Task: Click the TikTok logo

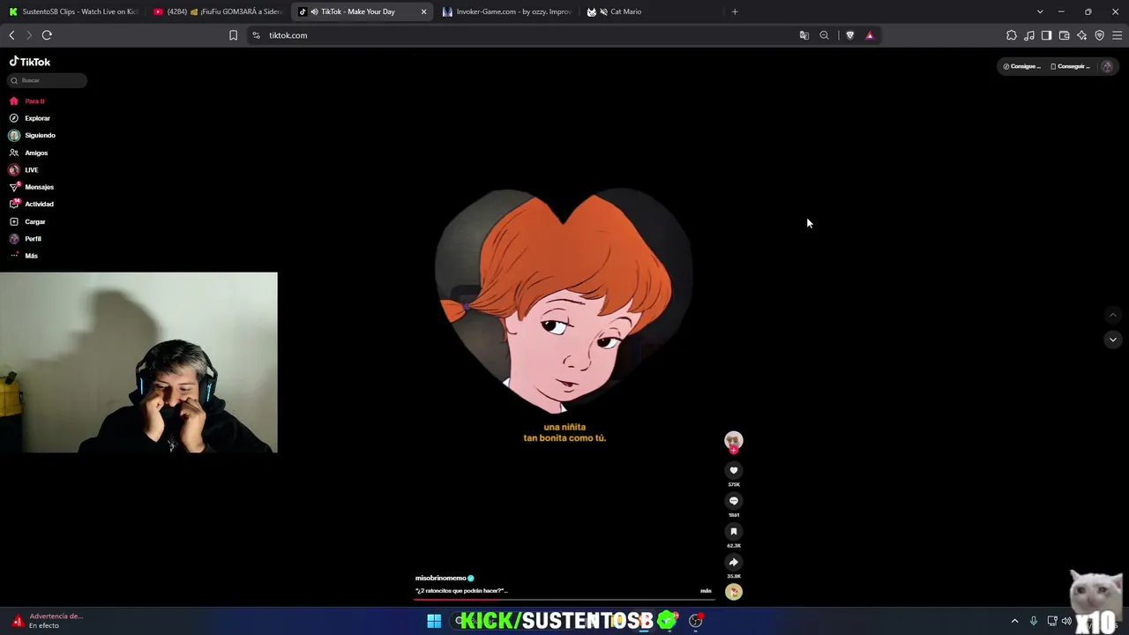Action: click(30, 62)
